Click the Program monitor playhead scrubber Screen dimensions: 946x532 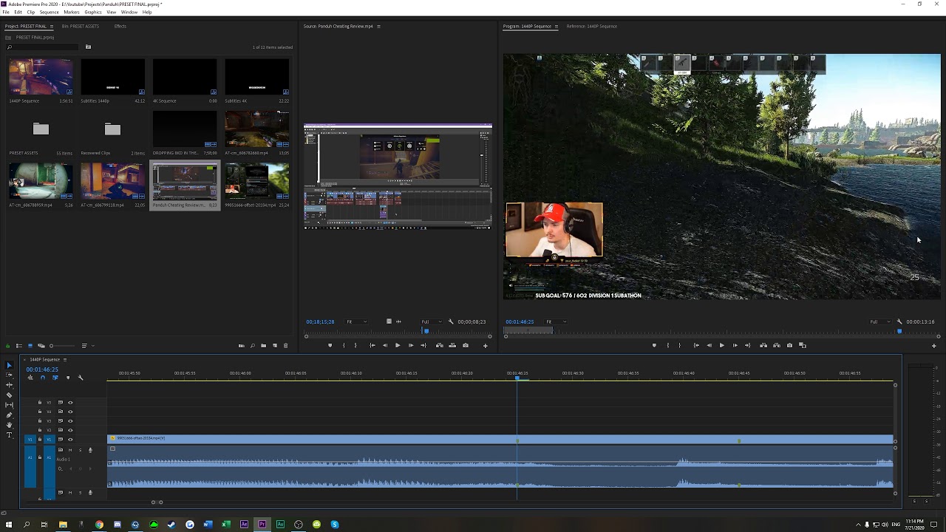pos(899,331)
